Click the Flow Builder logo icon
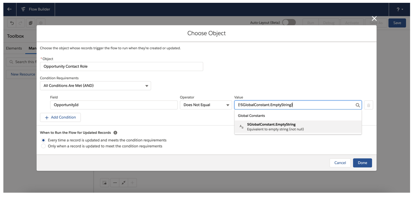Viewport: 414px width, 198px height. coord(24,9)
